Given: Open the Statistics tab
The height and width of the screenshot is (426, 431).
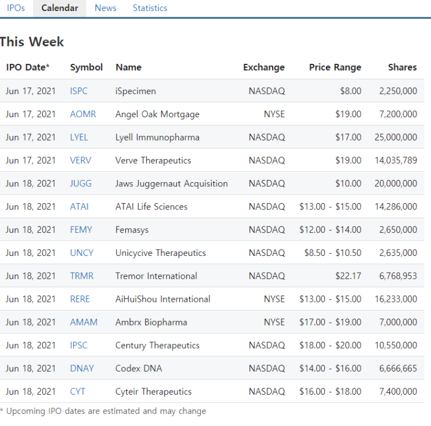Looking at the screenshot, I should point(150,8).
